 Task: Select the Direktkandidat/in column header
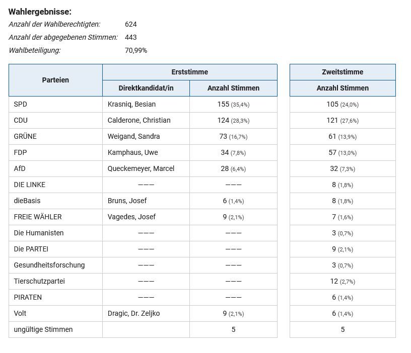[146, 88]
